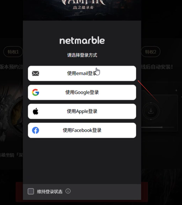Image resolution: width=182 pixels, height=205 pixels.
Task: Click the dragon mount image on the left
Action: (x=12, y=112)
